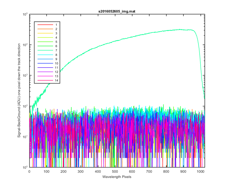Click x-axis tick label 100

point(46,171)
